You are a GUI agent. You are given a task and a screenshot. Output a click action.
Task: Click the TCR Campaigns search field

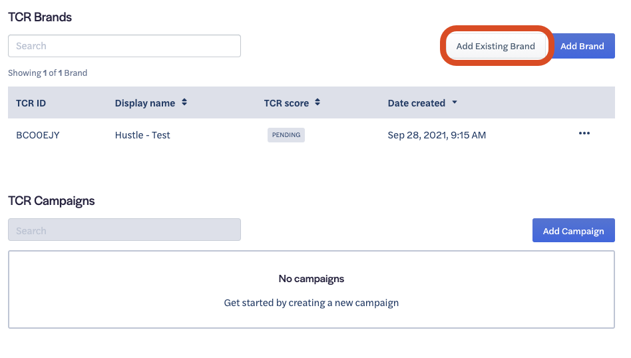pos(124,230)
